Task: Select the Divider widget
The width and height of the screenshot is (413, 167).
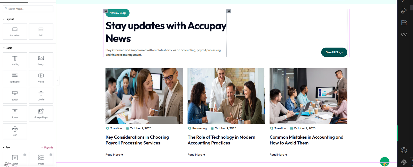Action: click(41, 96)
